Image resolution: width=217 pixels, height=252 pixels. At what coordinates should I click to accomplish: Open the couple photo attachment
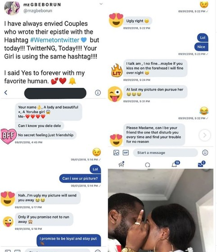pyautogui.click(x=161, y=210)
